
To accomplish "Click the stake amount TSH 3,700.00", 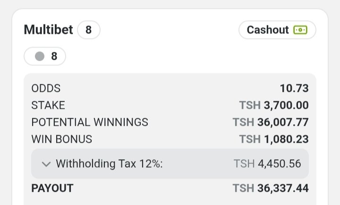I will pyautogui.click(x=274, y=105).
